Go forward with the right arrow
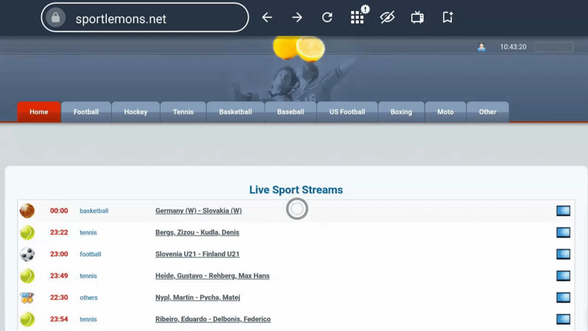Image resolution: width=588 pixels, height=331 pixels. click(297, 17)
